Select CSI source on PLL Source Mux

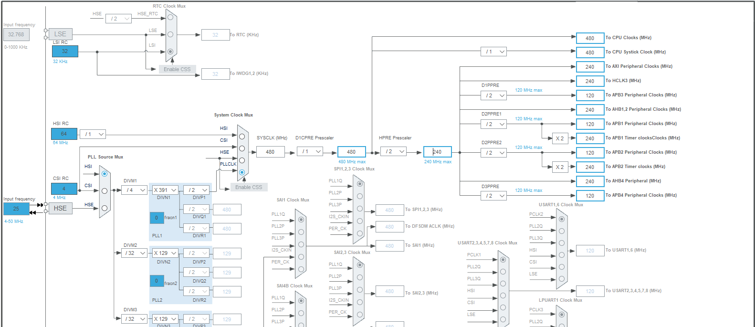105,191
